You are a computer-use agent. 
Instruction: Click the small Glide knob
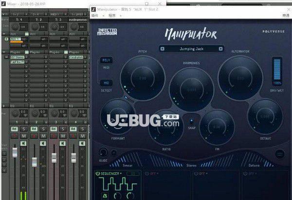pos(103,153)
